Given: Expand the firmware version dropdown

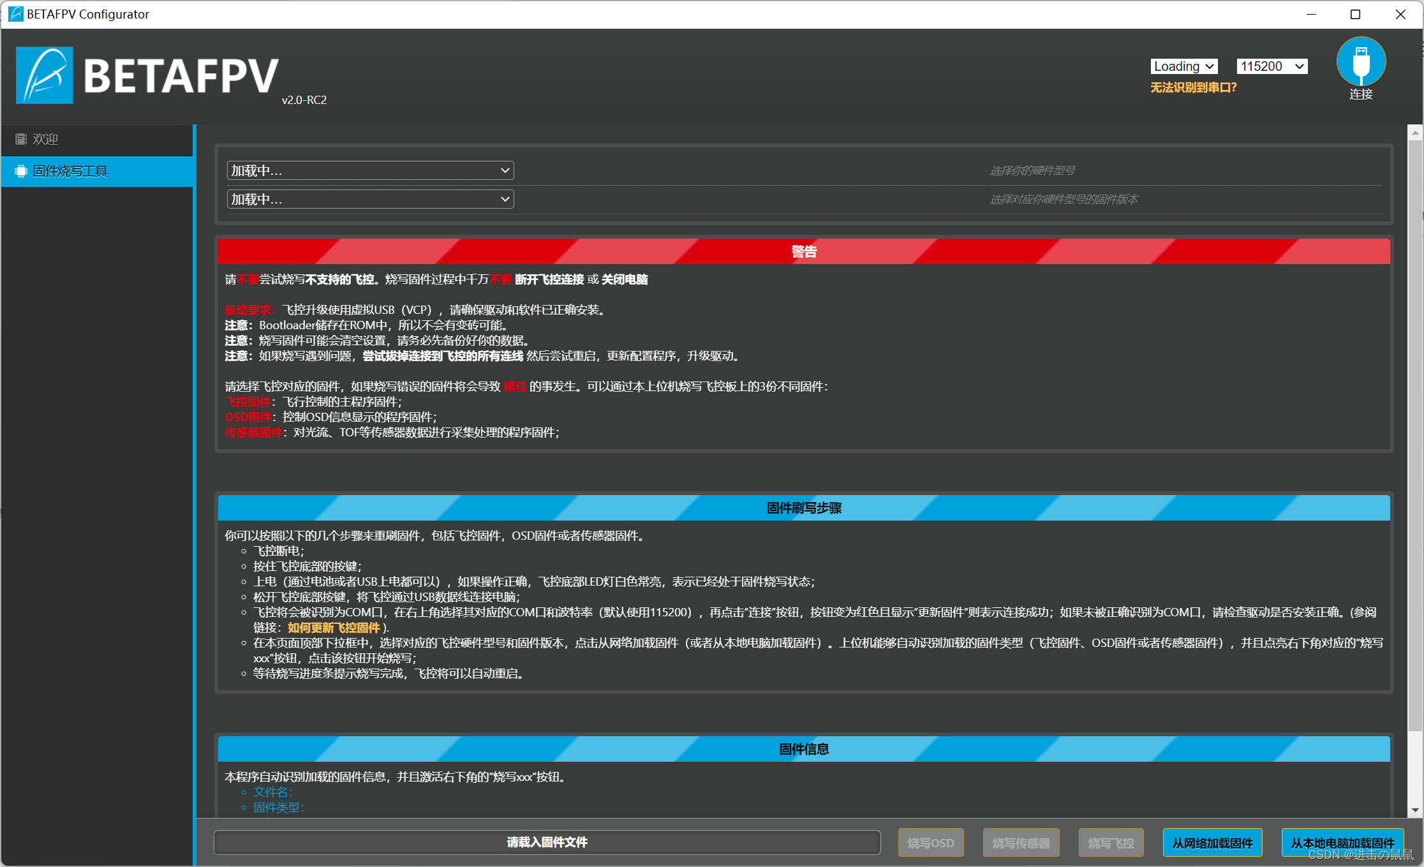Looking at the screenshot, I should click(370, 199).
